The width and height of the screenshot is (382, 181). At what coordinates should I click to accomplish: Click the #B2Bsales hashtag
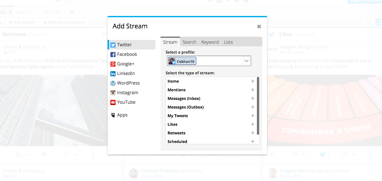(x=279, y=66)
